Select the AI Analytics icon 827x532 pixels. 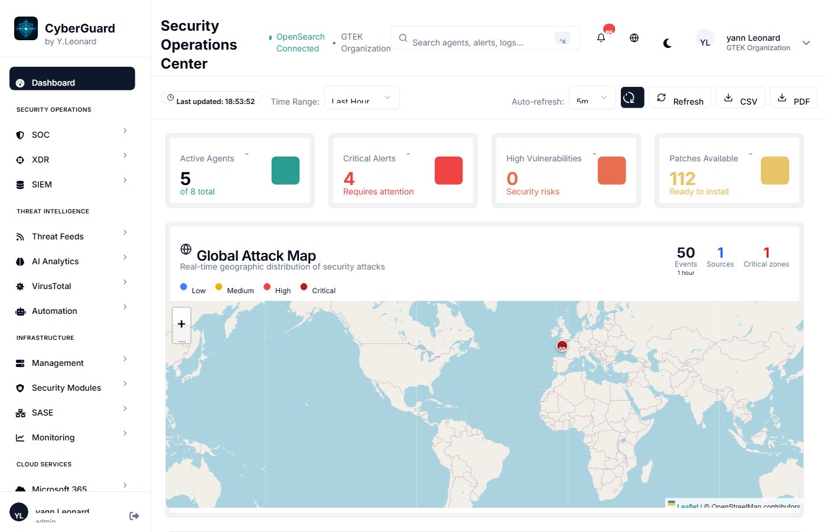[21, 261]
